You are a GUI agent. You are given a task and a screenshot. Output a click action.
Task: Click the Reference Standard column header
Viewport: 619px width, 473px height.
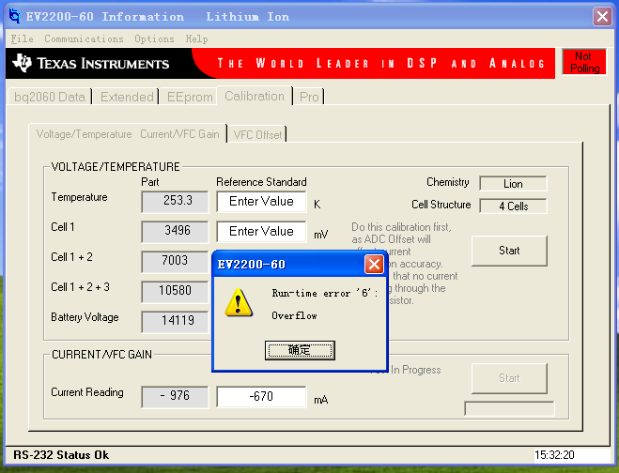click(261, 182)
